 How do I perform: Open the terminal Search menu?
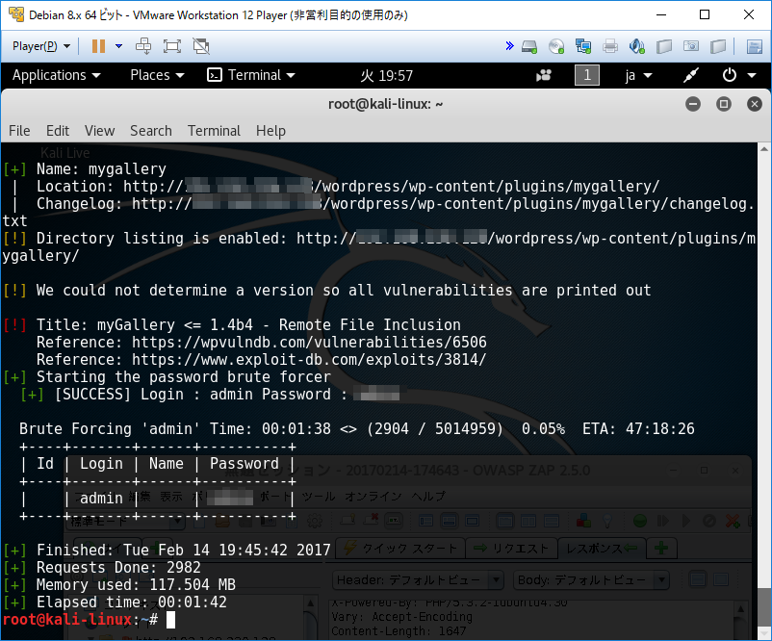(x=151, y=131)
